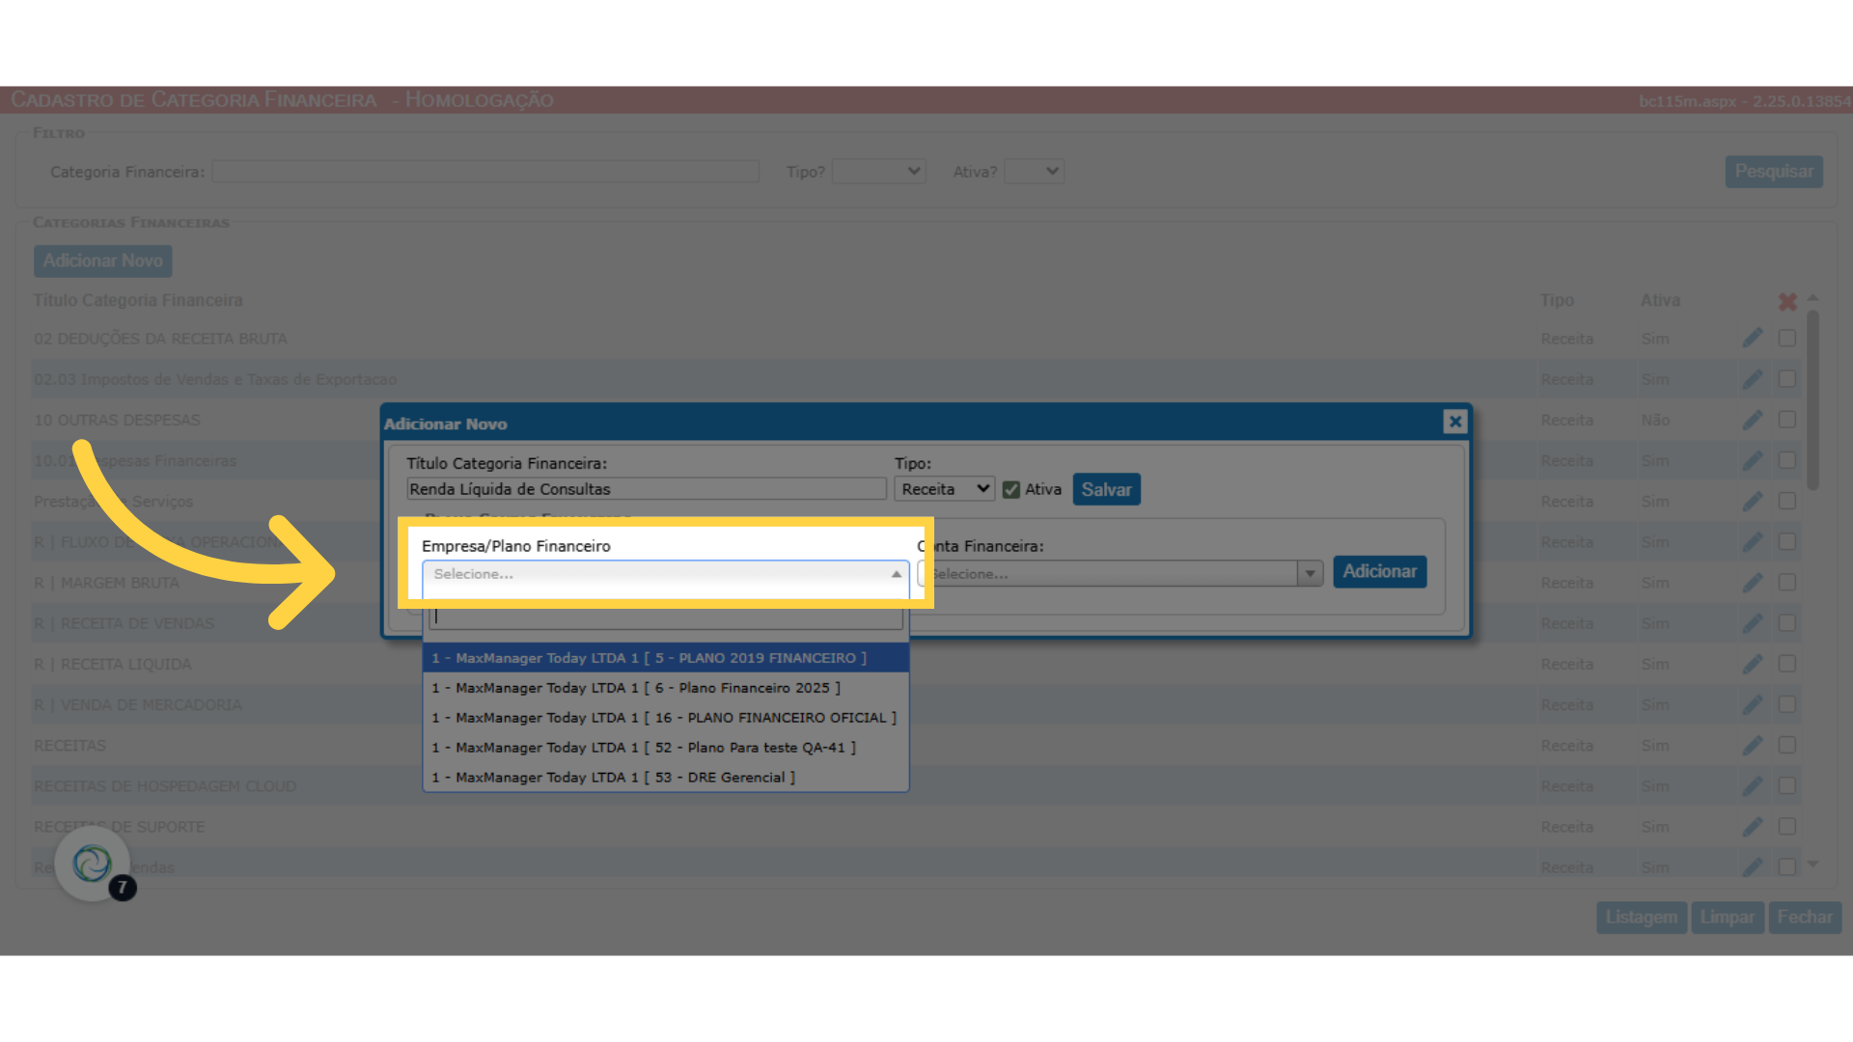This screenshot has width=1853, height=1042.
Task: Select 52 - Plano Para teste QA-41 option
Action: 666,748
